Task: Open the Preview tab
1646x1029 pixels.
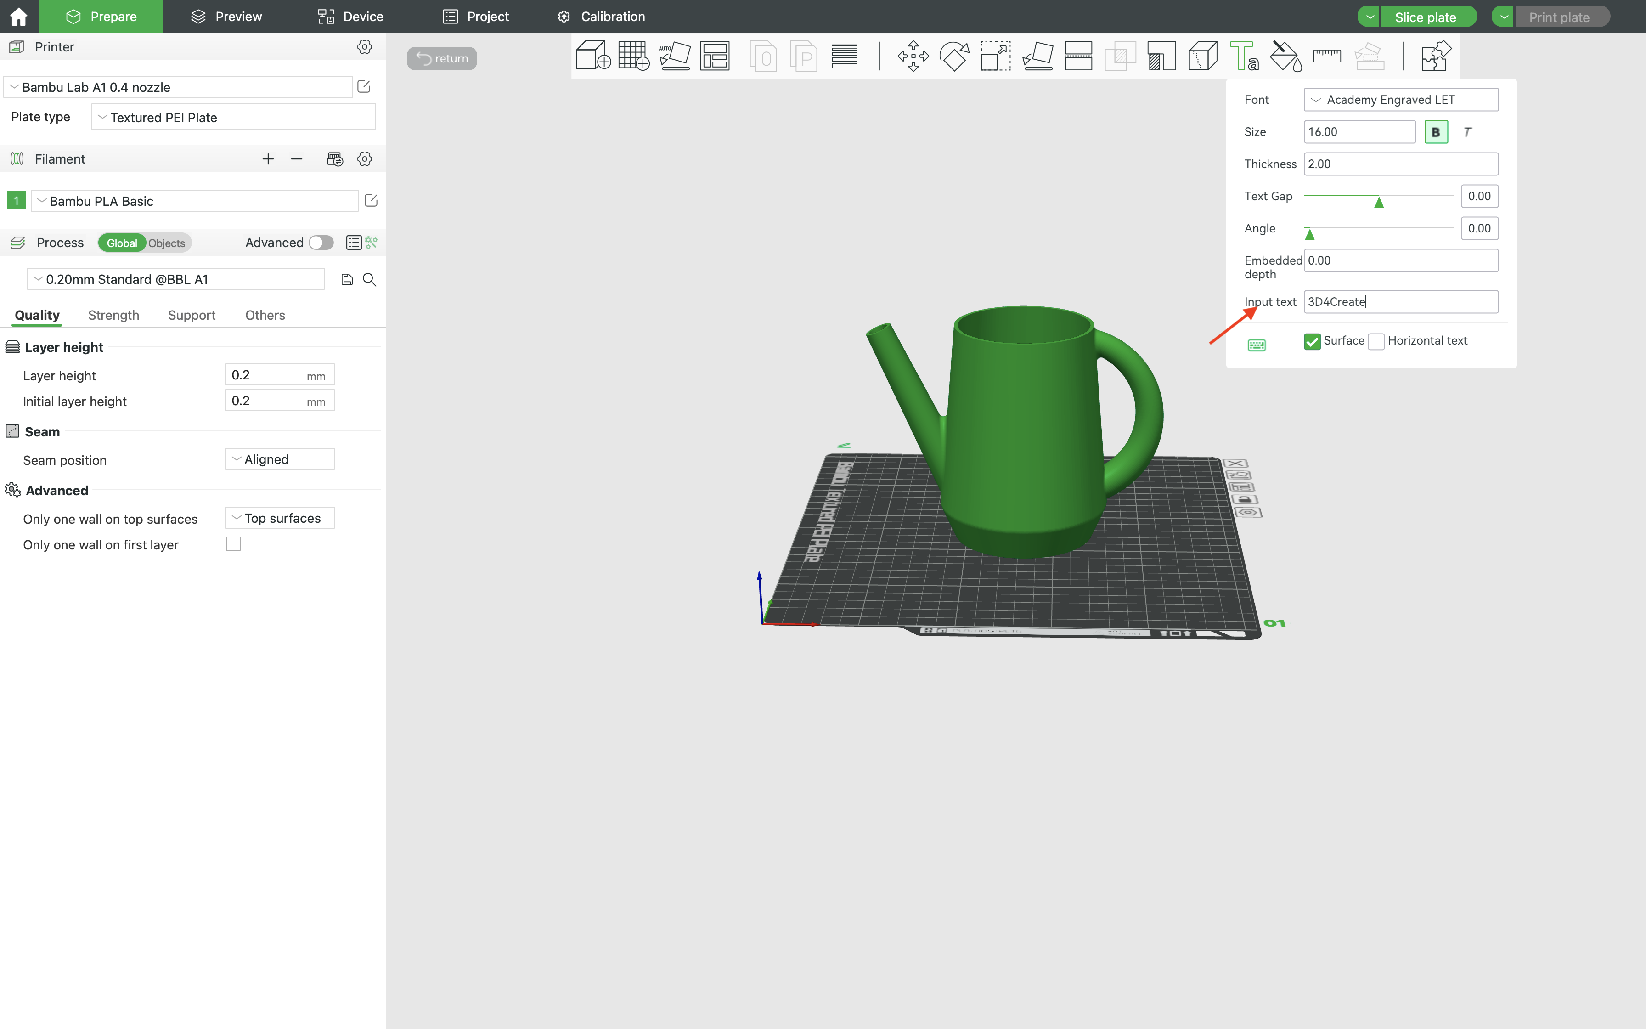Action: point(226,17)
